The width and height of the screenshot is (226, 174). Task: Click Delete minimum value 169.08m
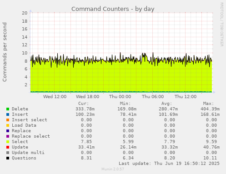(127, 109)
